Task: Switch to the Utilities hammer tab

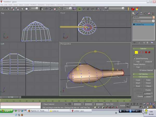Action: [x=153, y=14]
